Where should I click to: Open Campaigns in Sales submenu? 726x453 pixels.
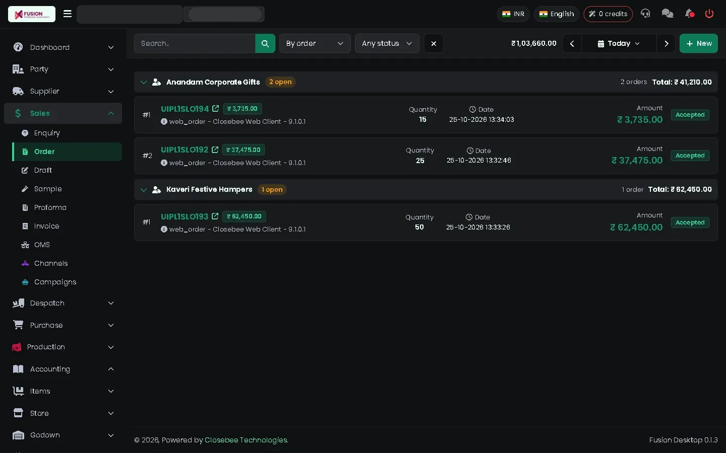(67, 282)
